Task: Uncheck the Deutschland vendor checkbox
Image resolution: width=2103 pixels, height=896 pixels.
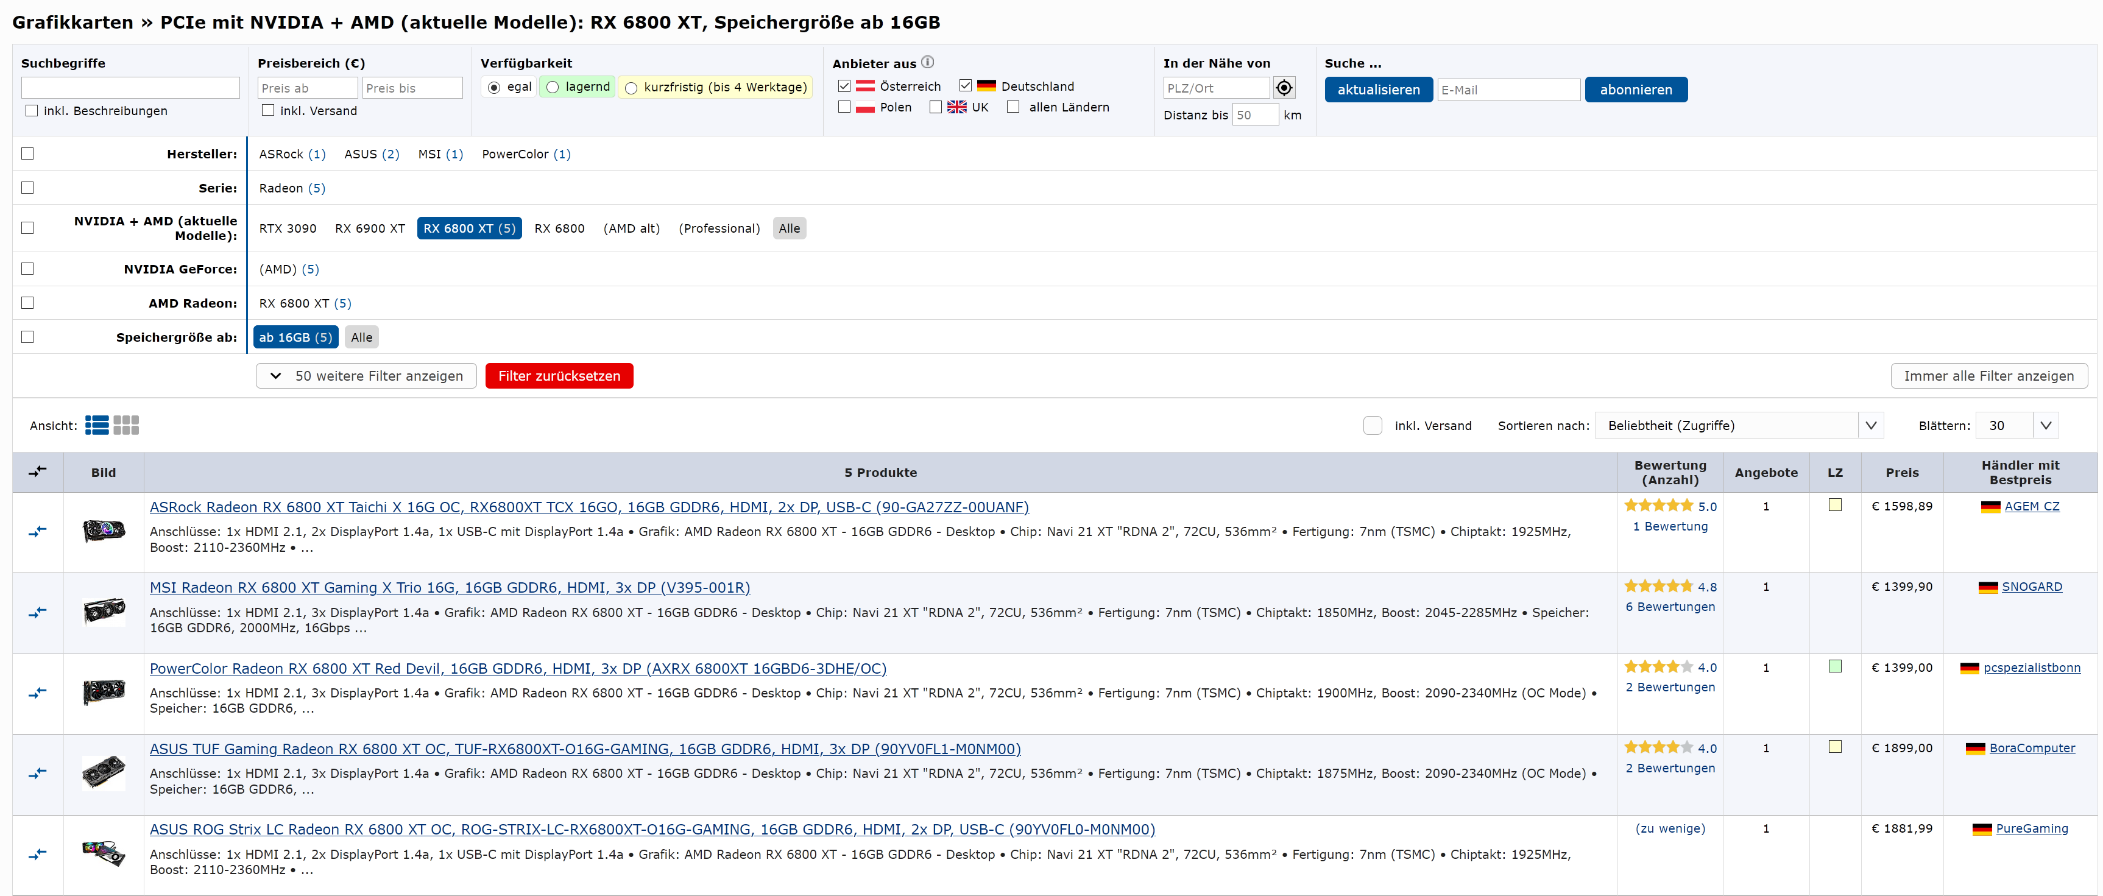Action: click(965, 86)
